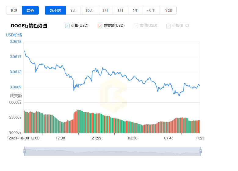Enable the 市值(USD) series checkbox

pos(136,26)
